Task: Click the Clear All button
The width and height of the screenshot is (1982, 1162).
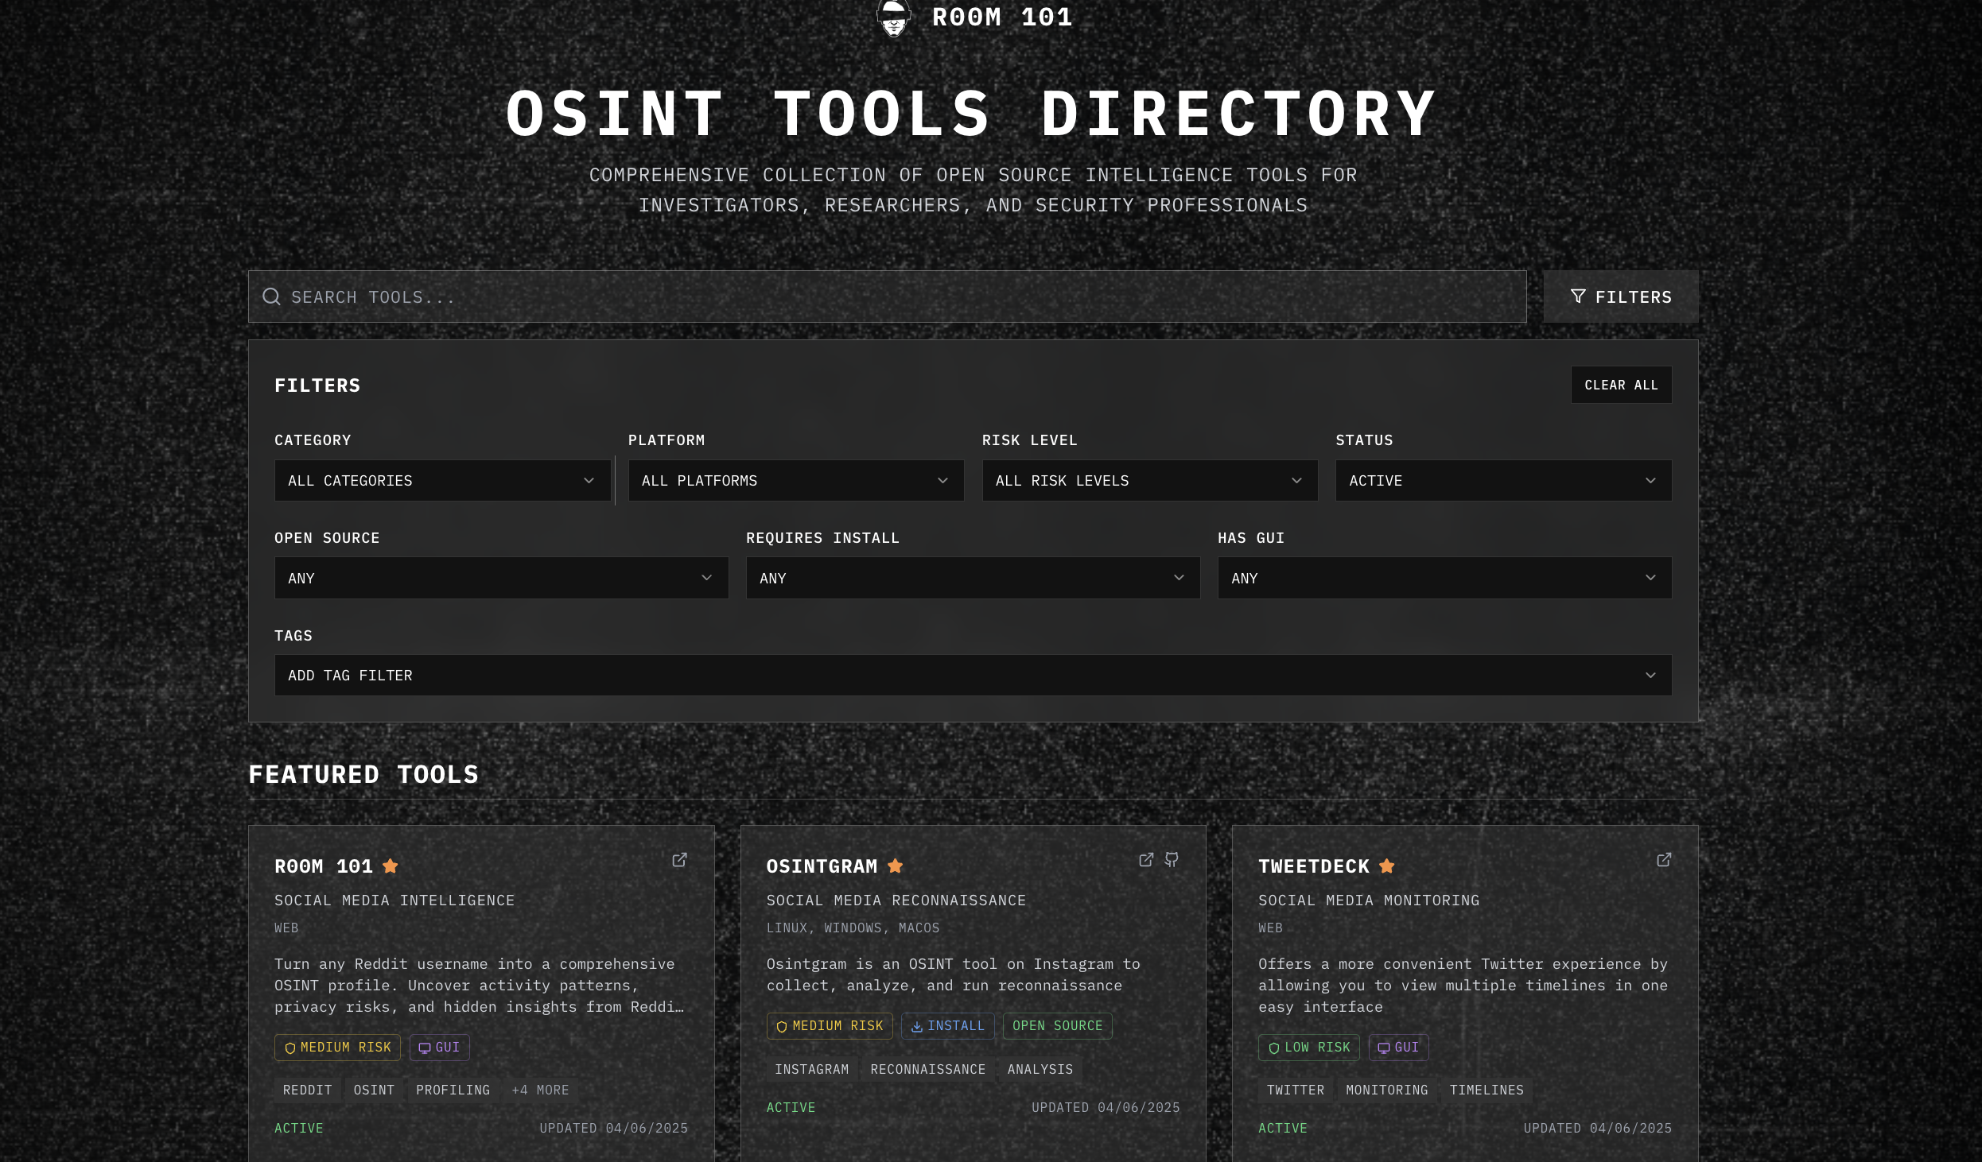Action: tap(1621, 385)
